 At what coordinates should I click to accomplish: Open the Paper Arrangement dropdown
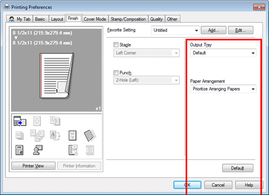pyautogui.click(x=223, y=89)
